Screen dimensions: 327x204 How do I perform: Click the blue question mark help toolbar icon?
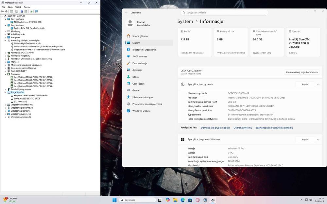22,11
